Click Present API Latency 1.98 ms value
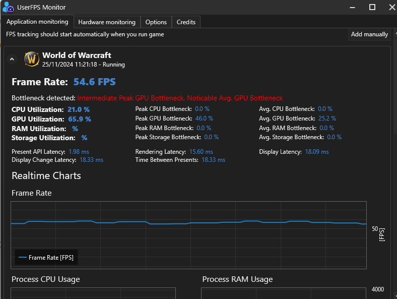 [x=79, y=152]
